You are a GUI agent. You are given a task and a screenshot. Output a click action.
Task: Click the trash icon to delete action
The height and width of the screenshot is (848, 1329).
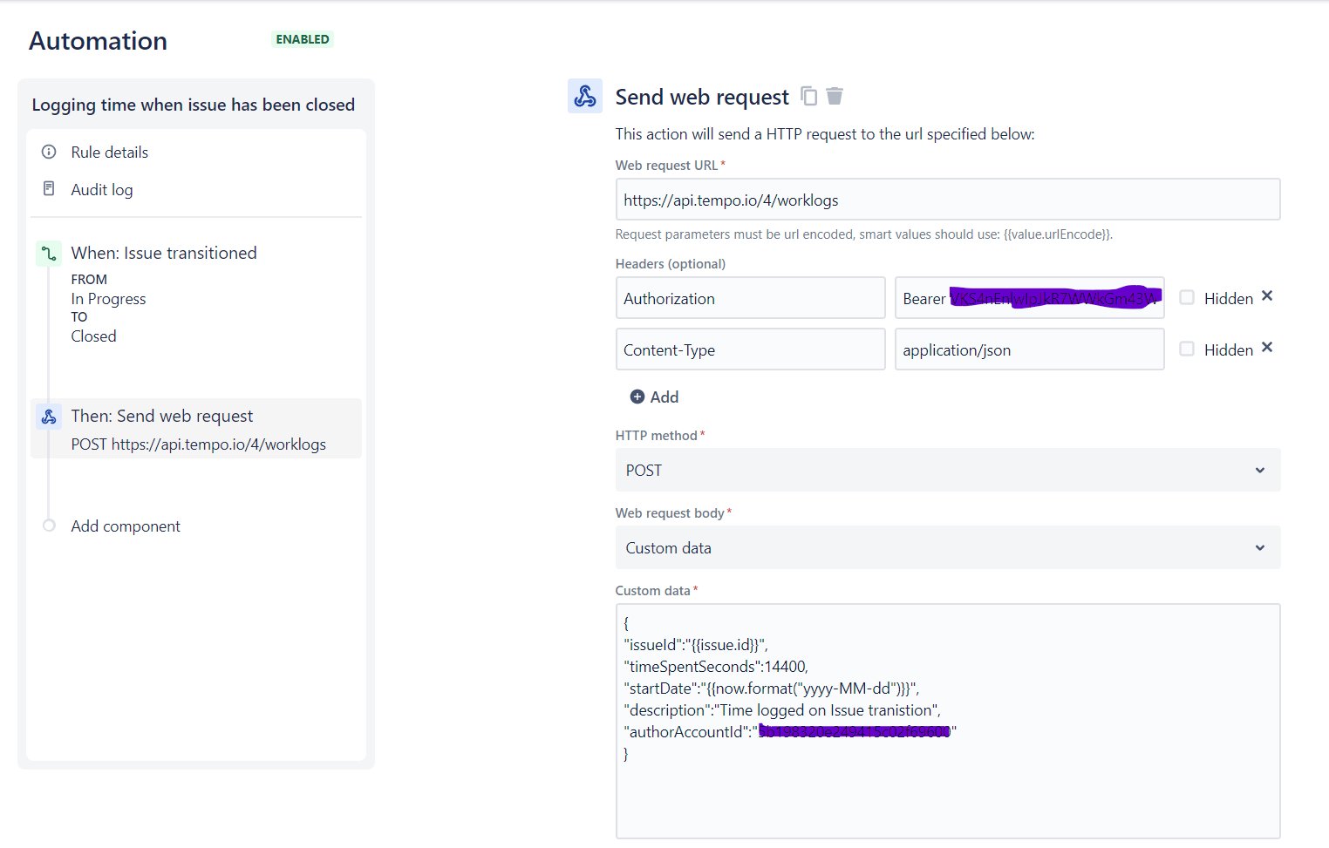[x=835, y=96]
